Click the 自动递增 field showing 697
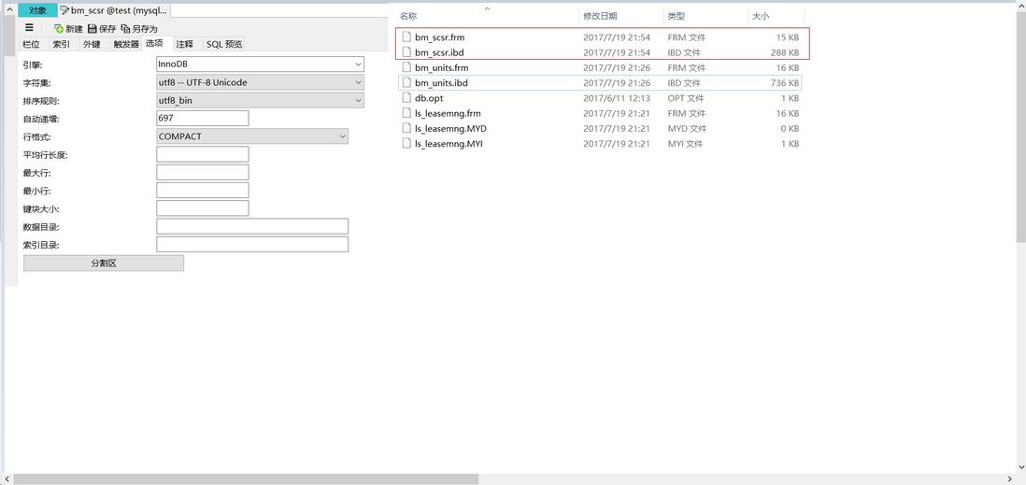The height and width of the screenshot is (485, 1026). (203, 119)
